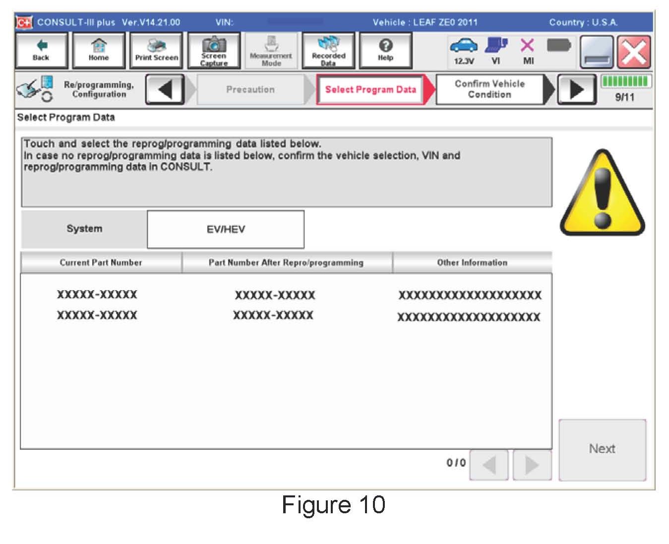Minimize window using the blue button
This screenshot has width=669, height=544.
point(597,52)
